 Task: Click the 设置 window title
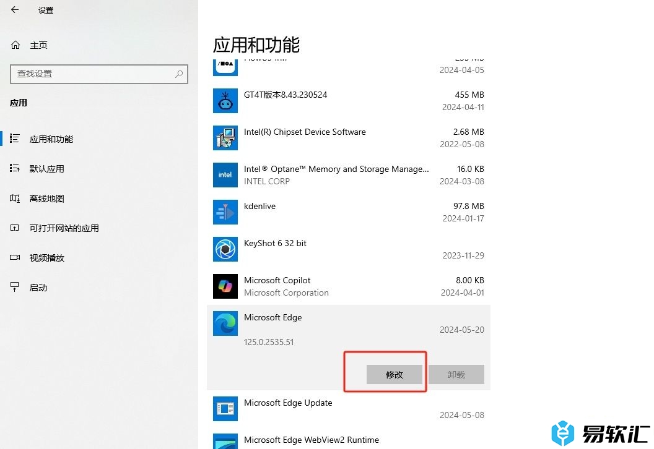click(x=46, y=10)
